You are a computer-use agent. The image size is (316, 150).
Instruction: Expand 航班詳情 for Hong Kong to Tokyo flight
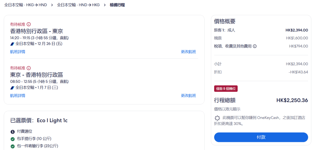coord(18,52)
